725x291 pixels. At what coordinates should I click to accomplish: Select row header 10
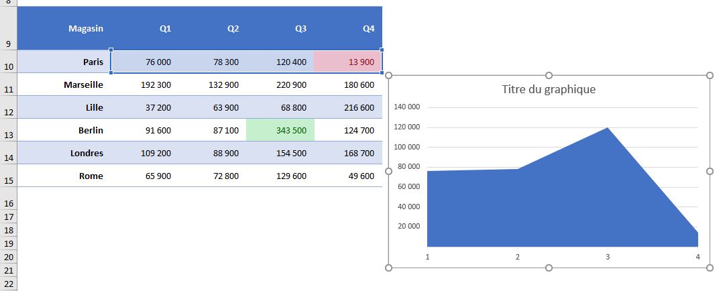tap(8, 62)
